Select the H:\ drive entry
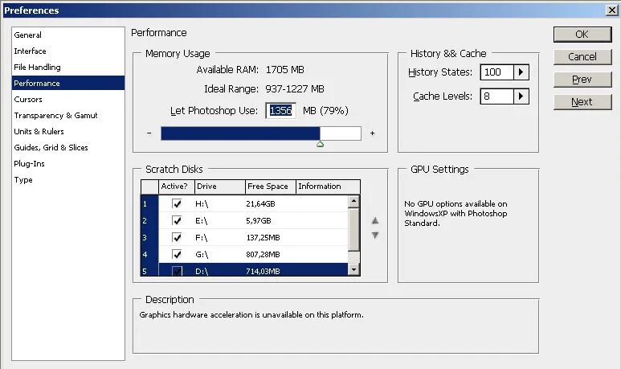621x369 pixels. point(202,204)
